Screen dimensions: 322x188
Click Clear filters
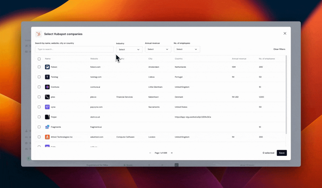point(279,49)
